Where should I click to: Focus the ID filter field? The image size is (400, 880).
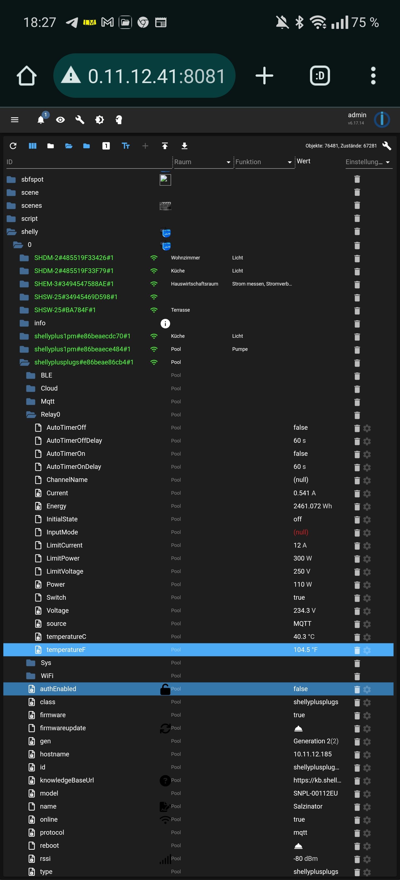[89, 162]
